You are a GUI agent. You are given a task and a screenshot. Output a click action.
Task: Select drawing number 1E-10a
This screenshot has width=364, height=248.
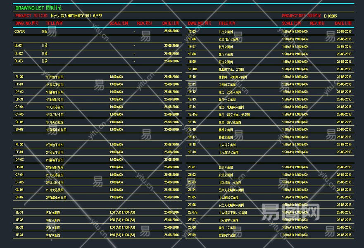[x=193, y=69]
